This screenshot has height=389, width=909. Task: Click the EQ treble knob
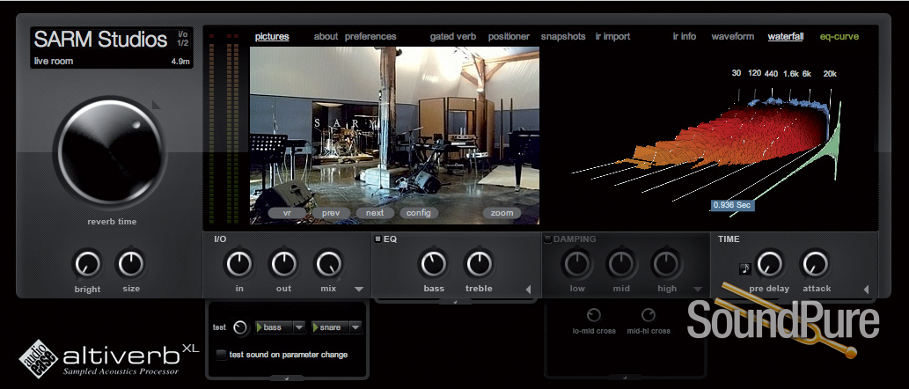479,264
